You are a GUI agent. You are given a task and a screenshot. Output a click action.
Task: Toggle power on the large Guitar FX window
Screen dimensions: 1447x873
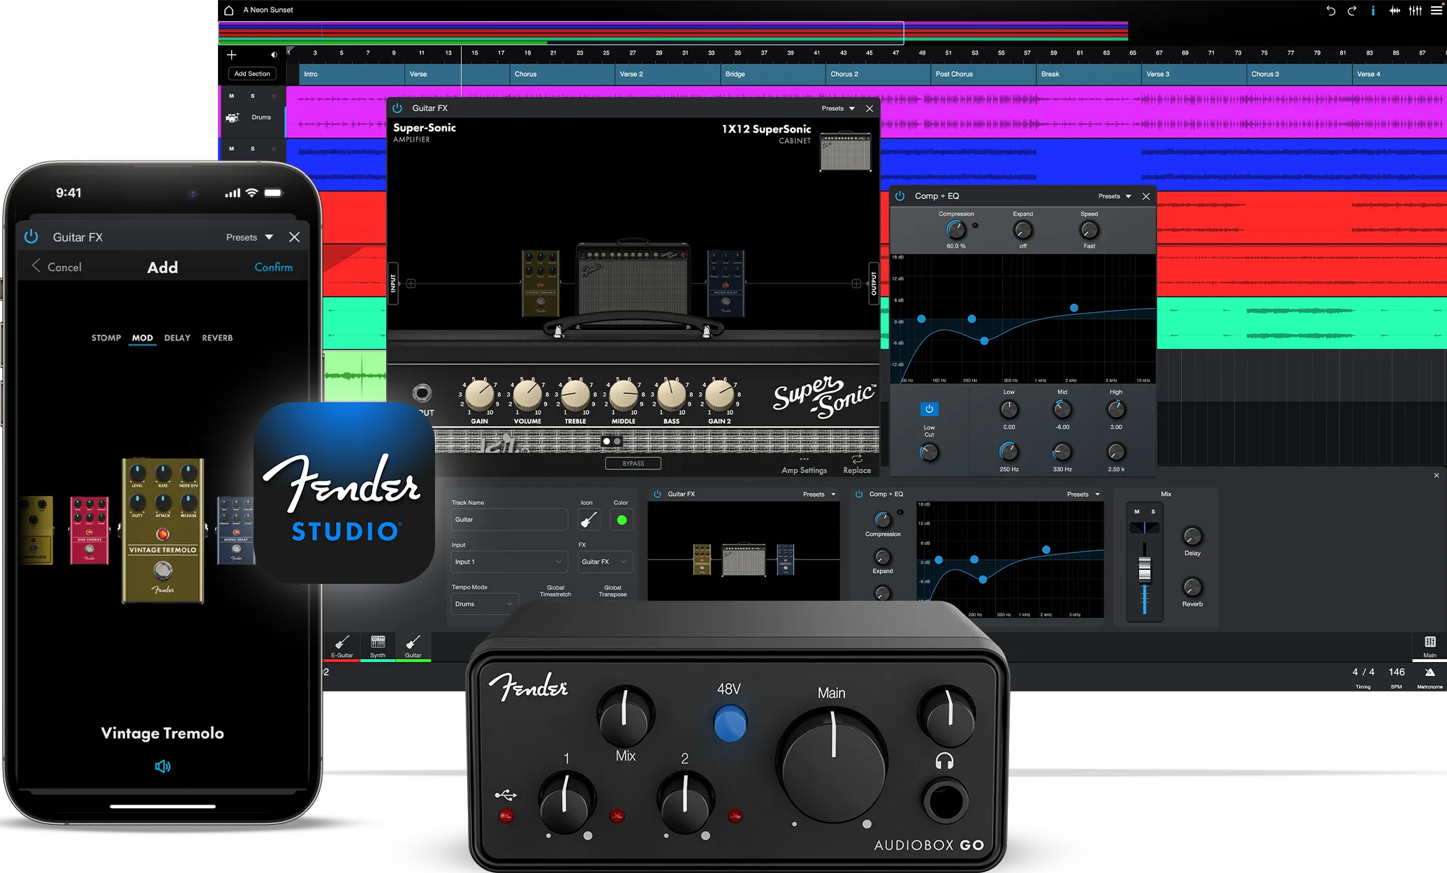(x=397, y=108)
